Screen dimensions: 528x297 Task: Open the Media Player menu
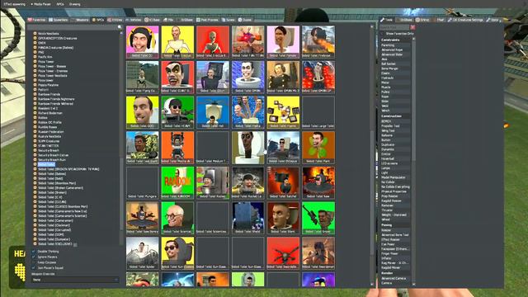click(x=40, y=4)
